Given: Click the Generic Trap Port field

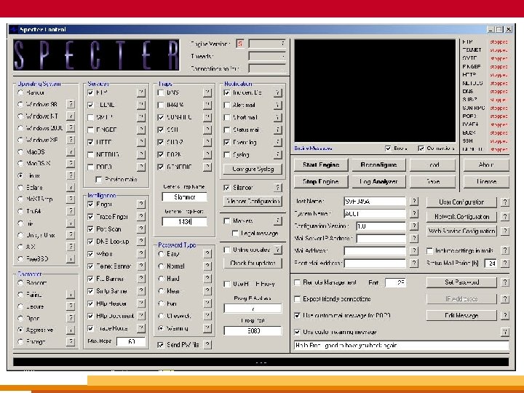Looking at the screenshot, I should [x=184, y=221].
